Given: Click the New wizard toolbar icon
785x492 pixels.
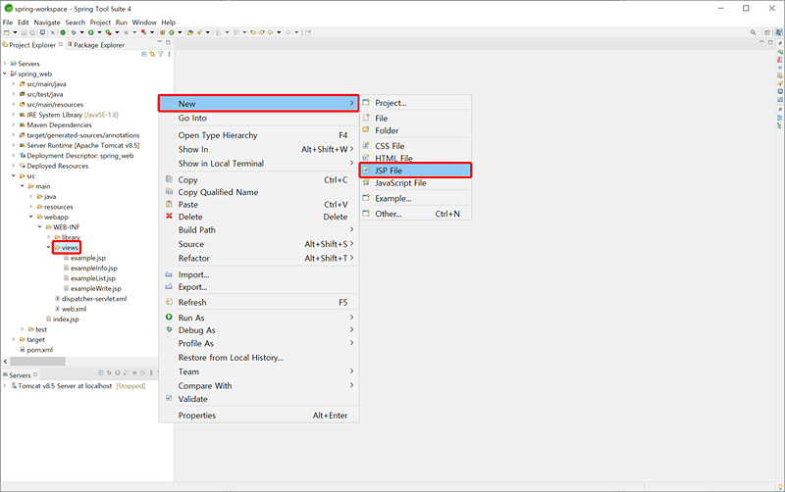Looking at the screenshot, I should click(7, 32).
